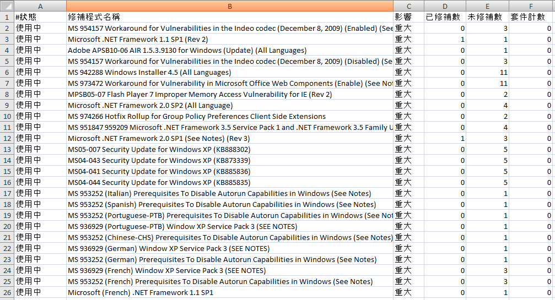Viewport: 555px width, 300px height.
Task: Select cell 'MS 953252 (Spanish) Prerequisites'
Action: 230,204
